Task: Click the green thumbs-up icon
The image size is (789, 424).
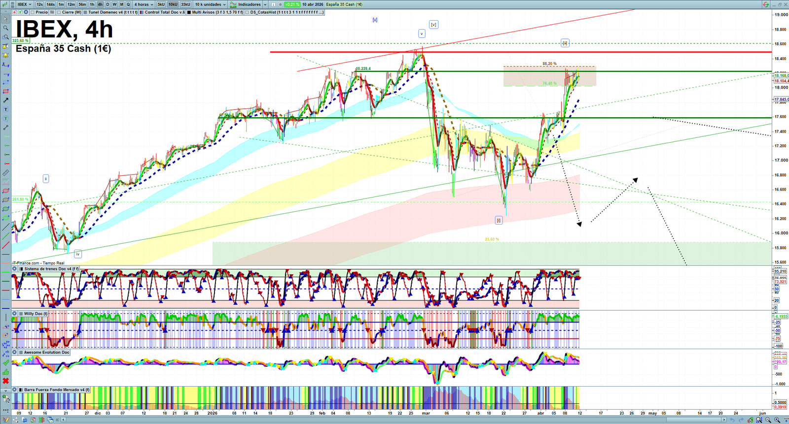Action: 5,372
